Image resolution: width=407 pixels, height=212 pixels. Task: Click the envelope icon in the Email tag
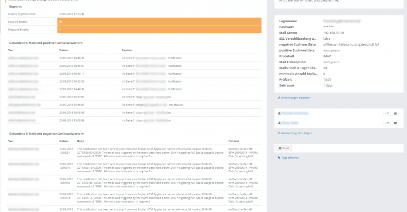pos(280,148)
